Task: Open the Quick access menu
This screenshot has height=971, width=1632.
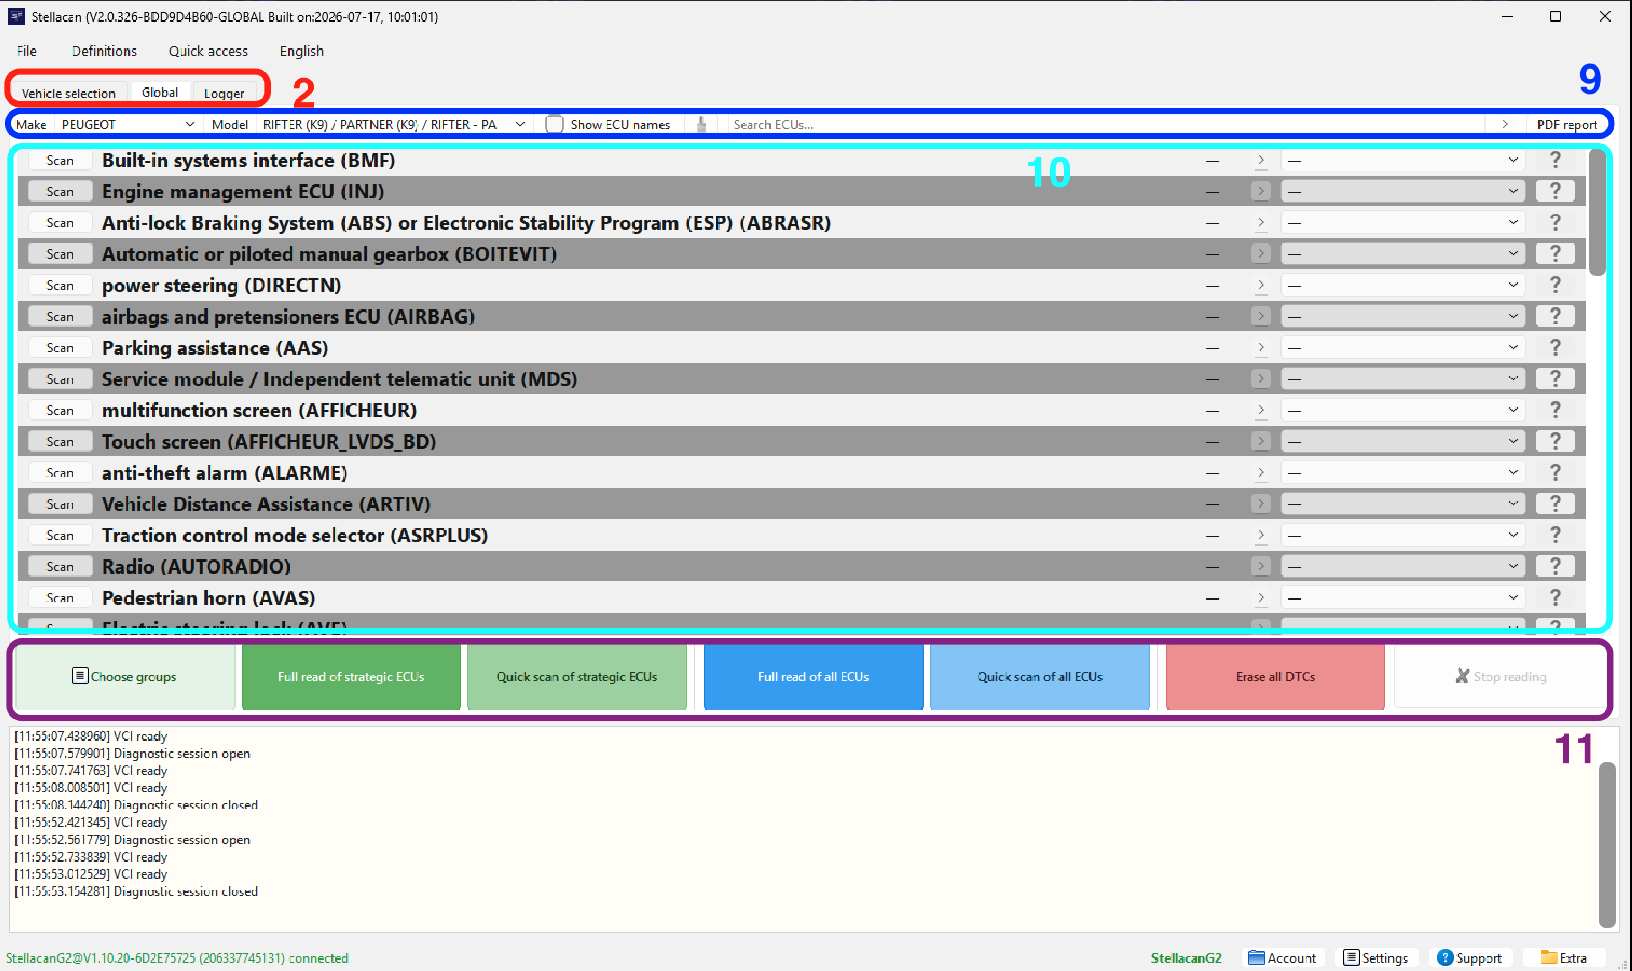Action: [x=208, y=51]
